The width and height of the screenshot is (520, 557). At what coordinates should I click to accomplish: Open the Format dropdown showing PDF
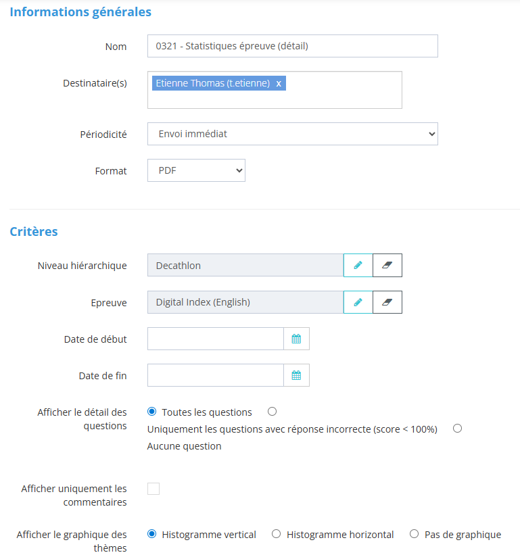coord(196,171)
